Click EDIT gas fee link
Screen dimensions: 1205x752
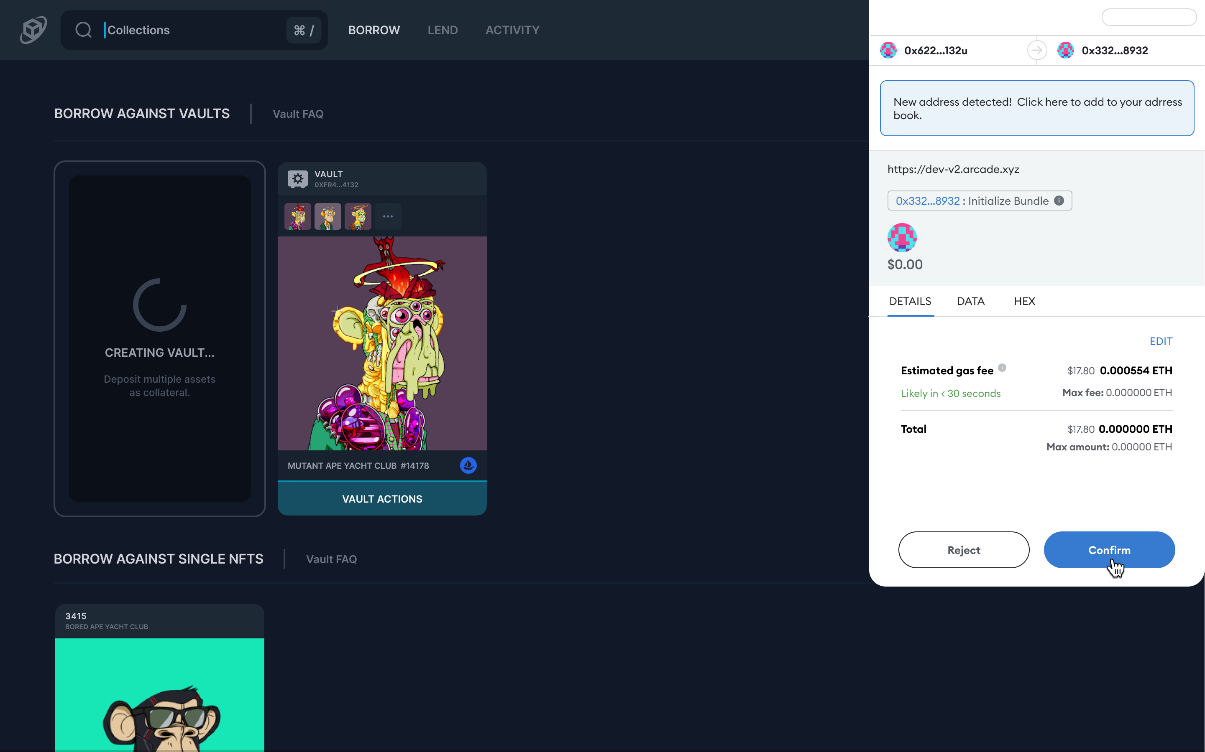1161,341
